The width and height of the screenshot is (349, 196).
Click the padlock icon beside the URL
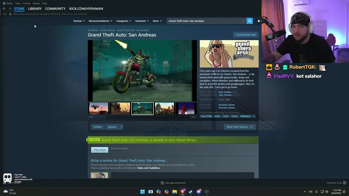10,14
